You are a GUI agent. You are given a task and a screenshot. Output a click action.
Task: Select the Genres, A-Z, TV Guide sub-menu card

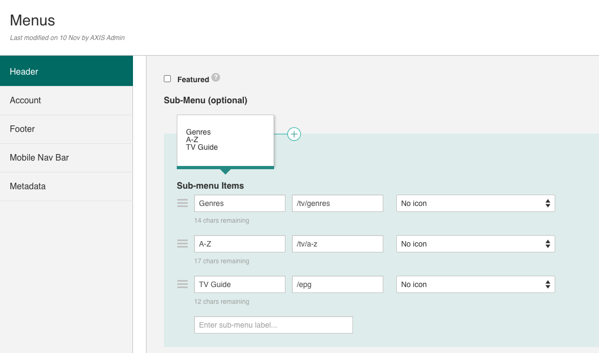pos(225,142)
